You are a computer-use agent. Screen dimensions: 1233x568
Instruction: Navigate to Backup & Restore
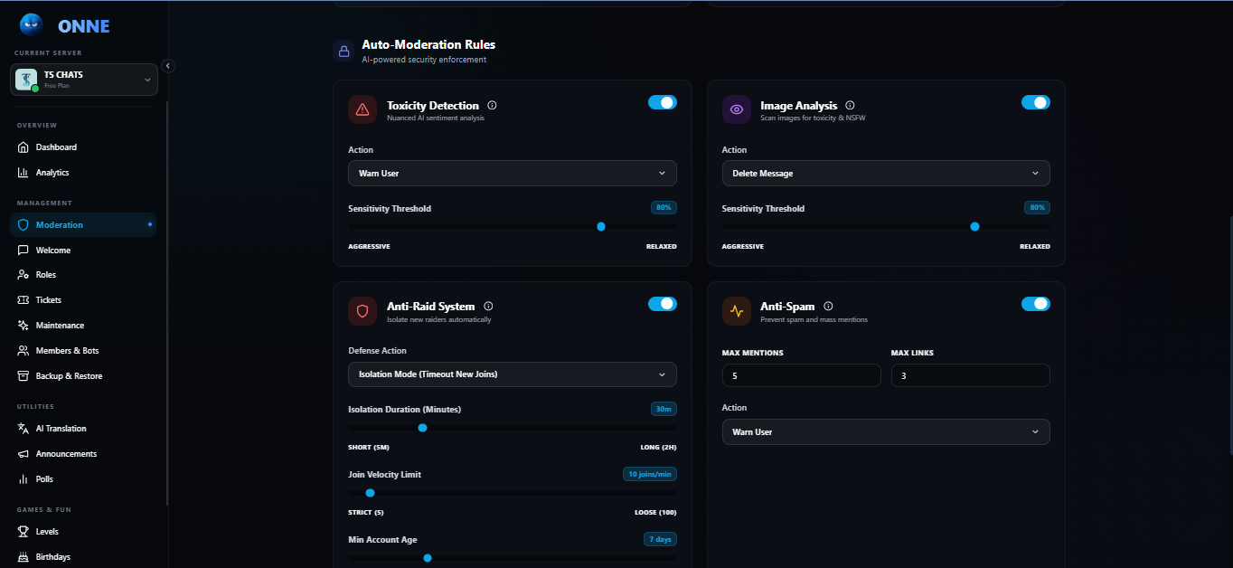coord(69,376)
